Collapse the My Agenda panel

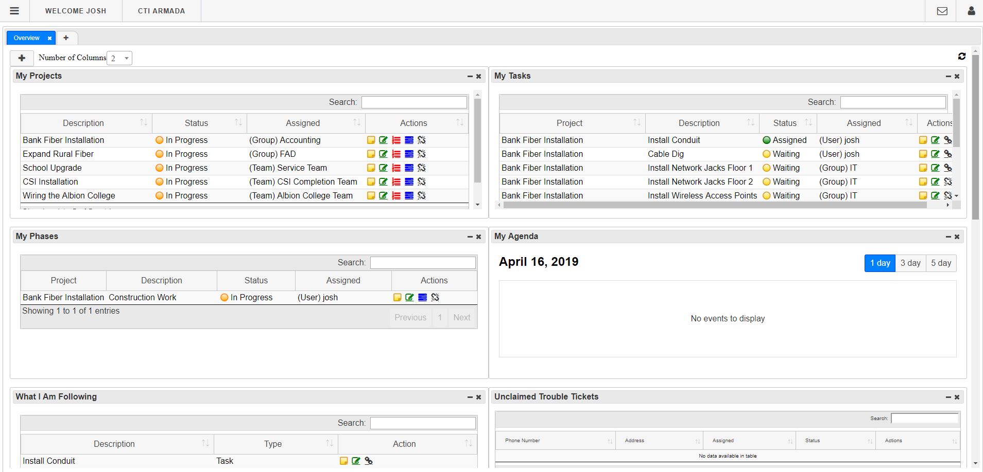click(948, 237)
